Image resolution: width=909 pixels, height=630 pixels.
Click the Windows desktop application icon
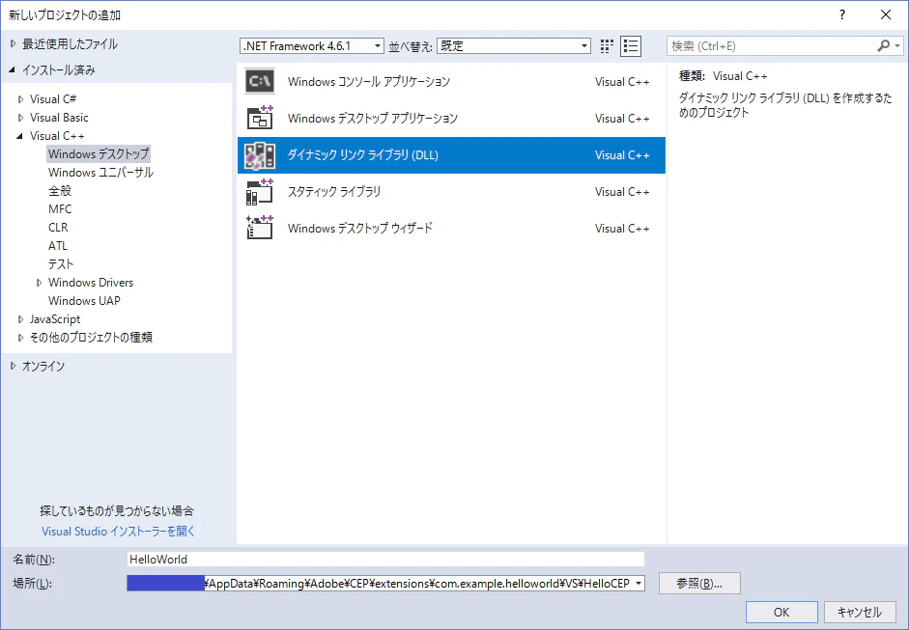(x=259, y=118)
